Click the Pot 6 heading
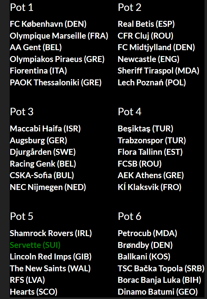This screenshot has width=207, height=299. pyautogui.click(x=129, y=216)
